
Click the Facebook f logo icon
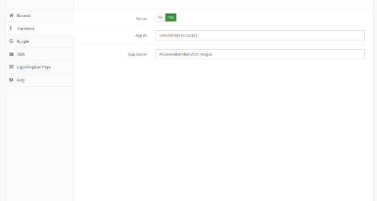click(x=11, y=28)
